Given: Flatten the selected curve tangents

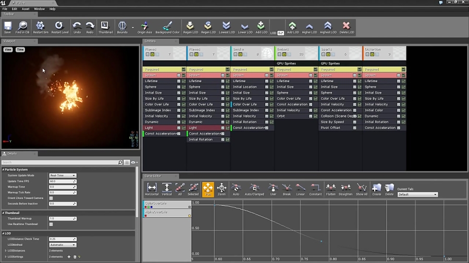Looking at the screenshot, I should pos(330,190).
